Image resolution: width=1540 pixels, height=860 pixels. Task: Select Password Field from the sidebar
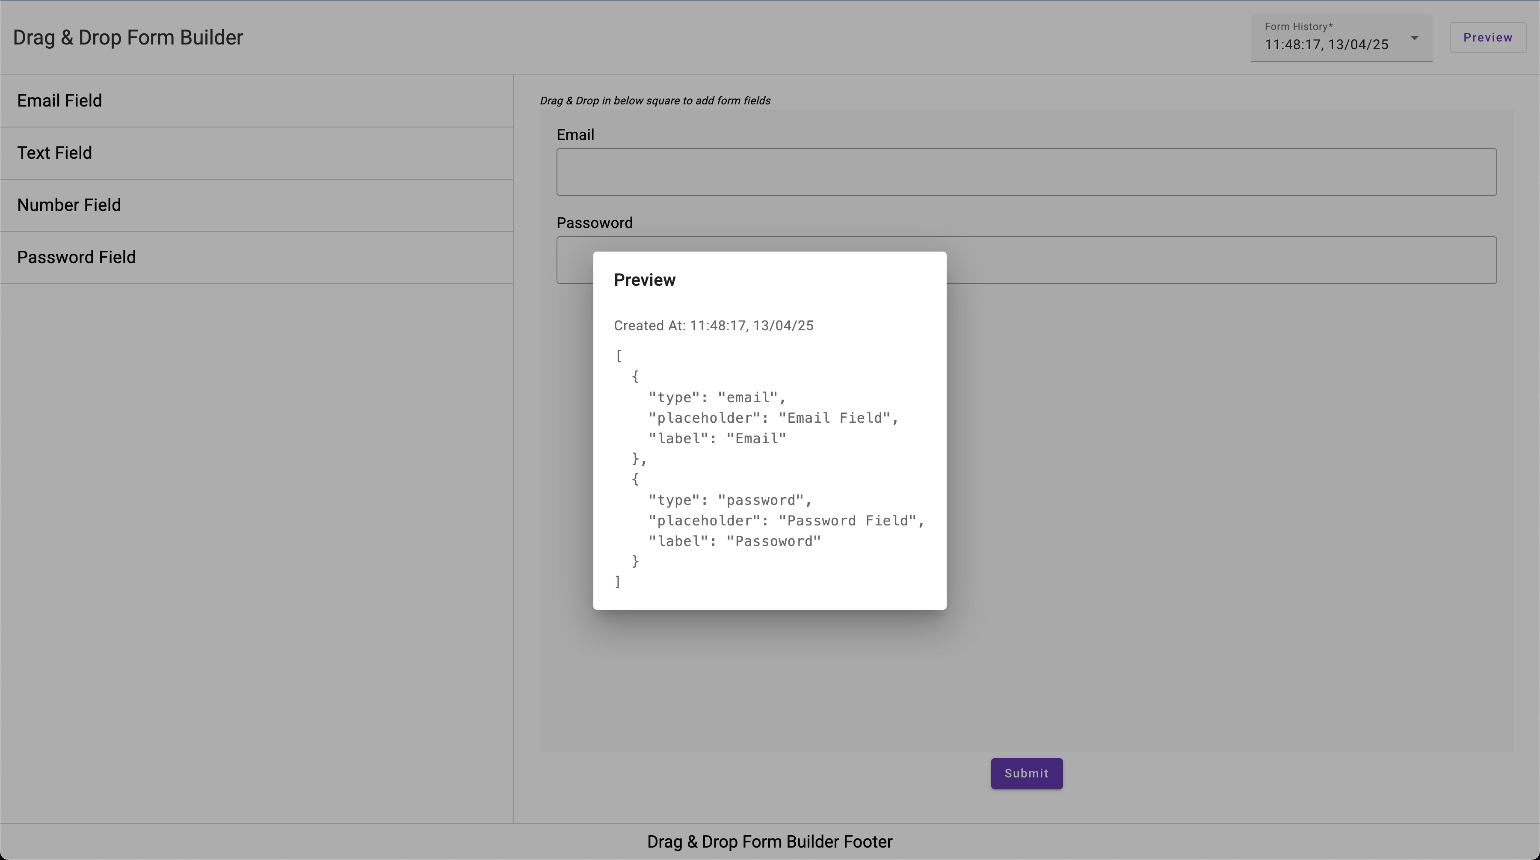click(76, 257)
